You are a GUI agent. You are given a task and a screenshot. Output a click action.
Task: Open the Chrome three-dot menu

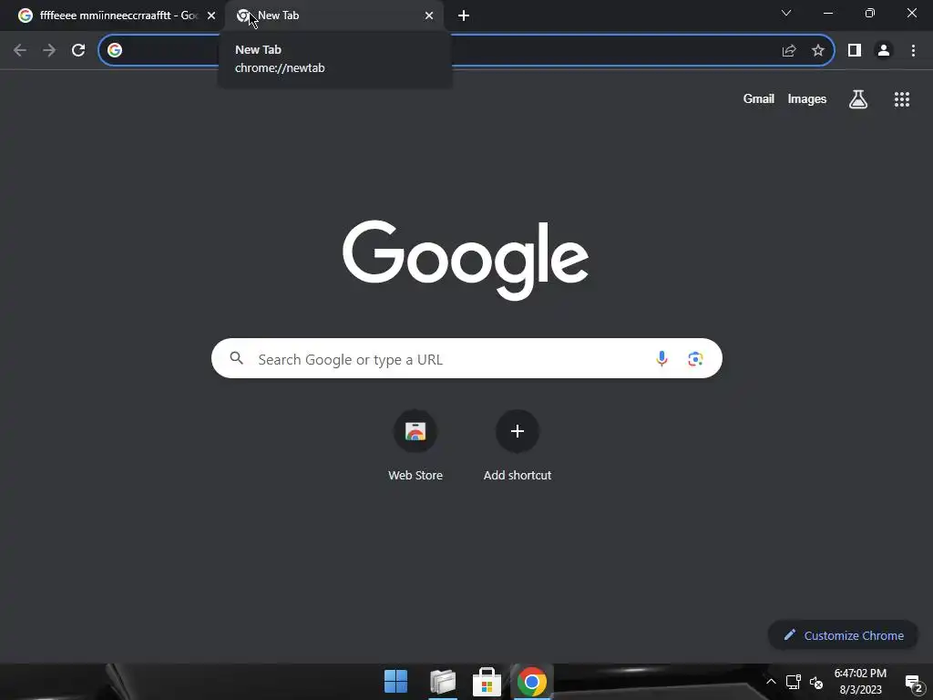913,51
